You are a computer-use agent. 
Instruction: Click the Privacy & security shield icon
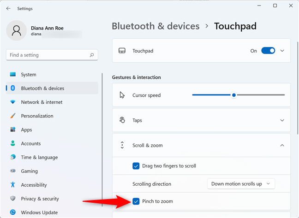tap(13, 198)
